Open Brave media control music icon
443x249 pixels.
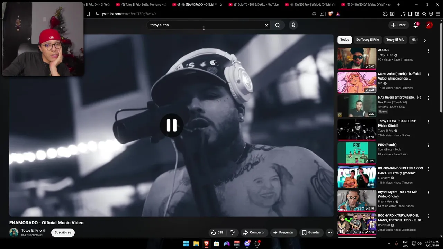point(403,14)
